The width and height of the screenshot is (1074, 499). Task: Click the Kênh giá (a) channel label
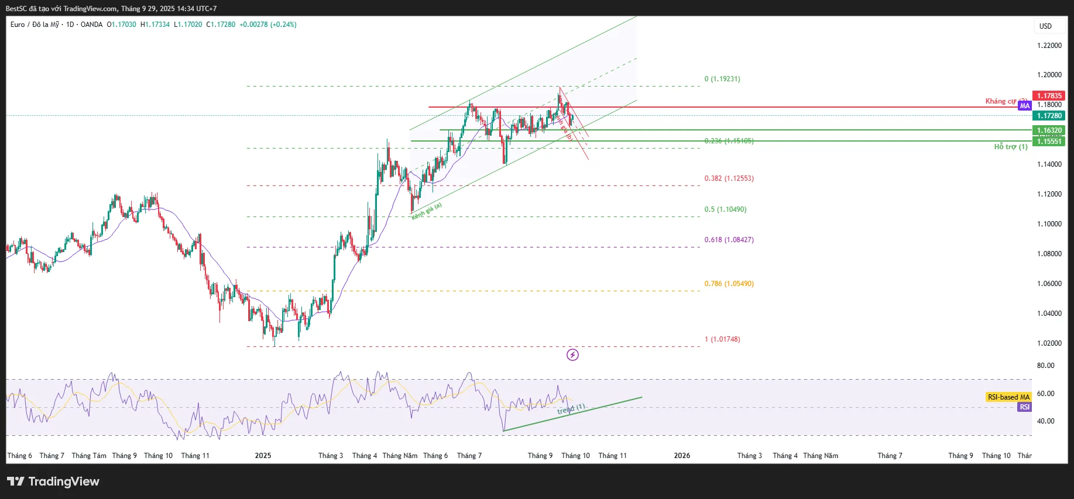coord(427,211)
